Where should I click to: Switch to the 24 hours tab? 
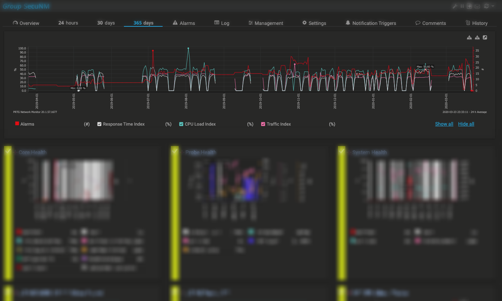68,23
